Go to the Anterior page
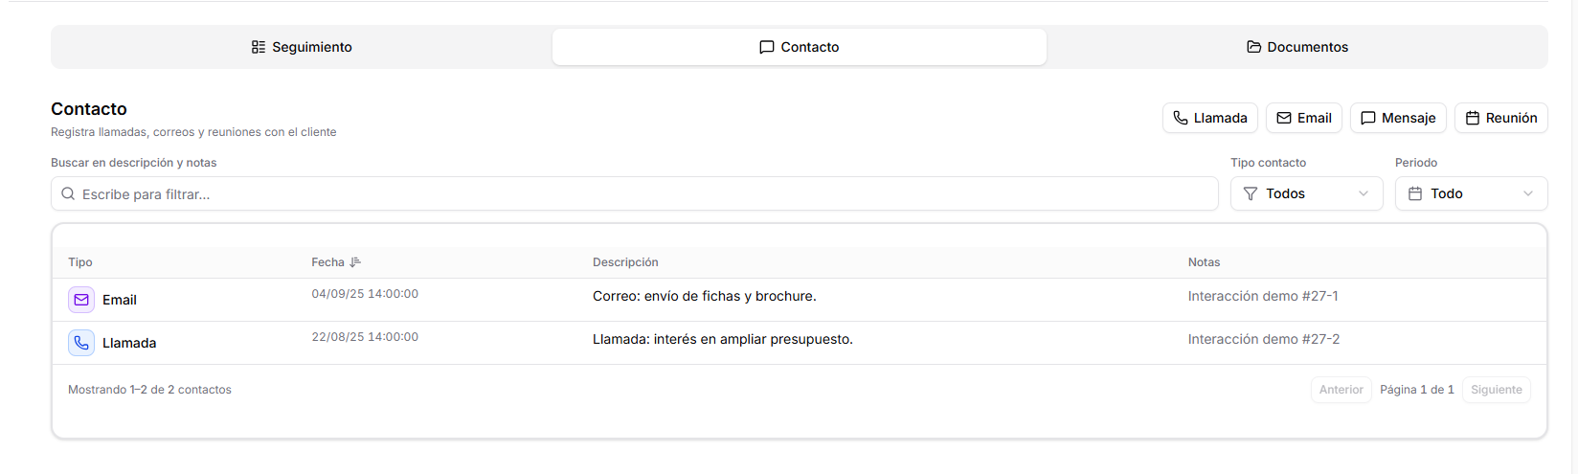Screen dimensions: 1578x474 (x=1341, y=390)
